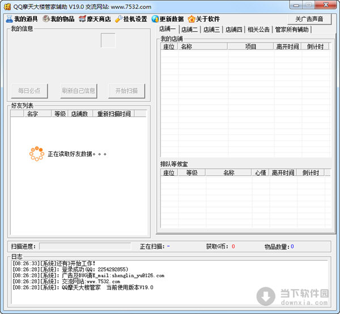The width and height of the screenshot is (340, 314).
Task: Click the 扫描进度 progress bar
Action: [85, 247]
